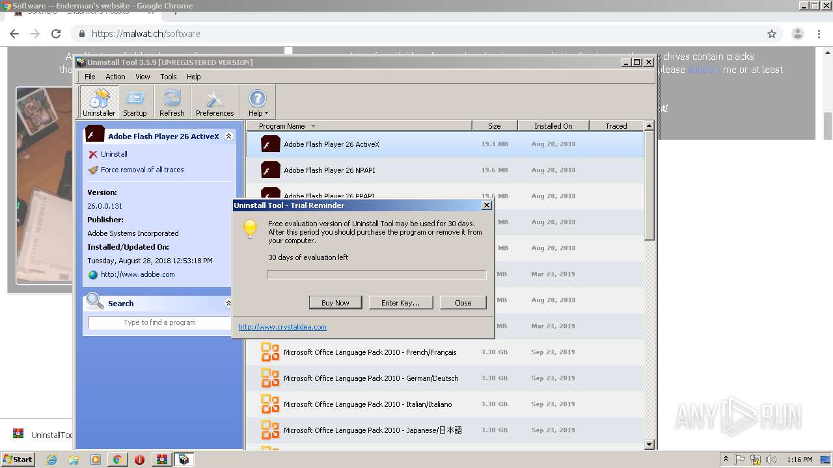Open the Chrome profile avatar

tap(798, 34)
